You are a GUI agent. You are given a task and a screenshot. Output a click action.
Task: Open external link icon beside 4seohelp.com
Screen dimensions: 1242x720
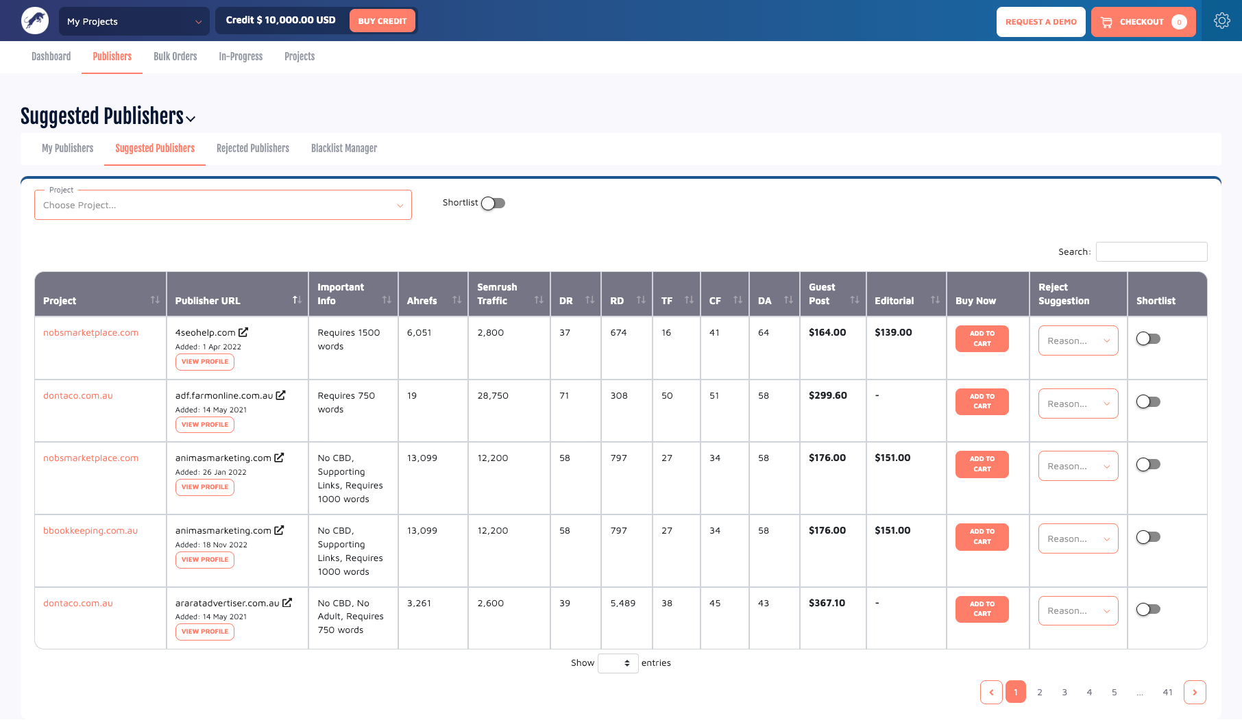tap(243, 332)
